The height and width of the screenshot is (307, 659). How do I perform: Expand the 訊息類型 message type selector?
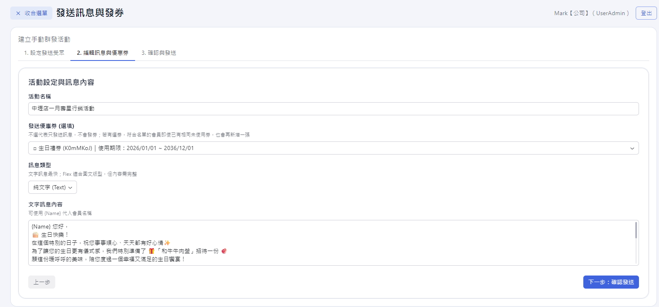click(52, 187)
